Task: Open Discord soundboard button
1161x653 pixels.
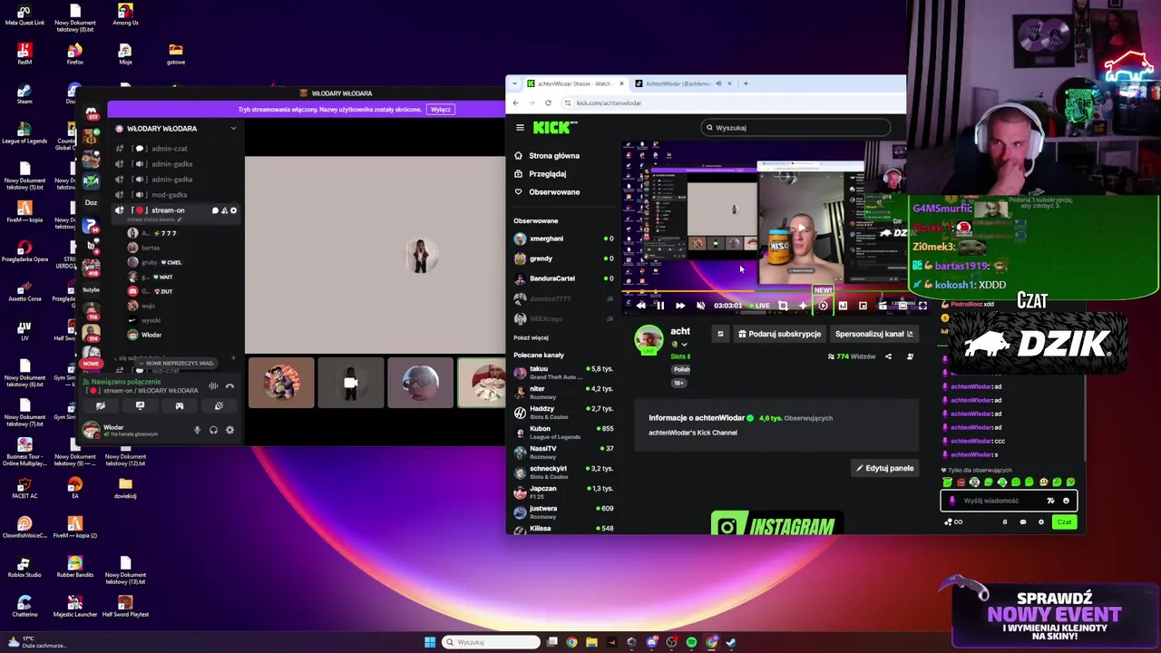Action: (x=219, y=406)
